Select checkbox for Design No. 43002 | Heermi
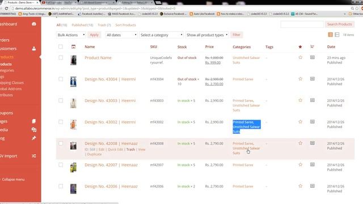Screen dimensions: 363x204 click(61, 122)
